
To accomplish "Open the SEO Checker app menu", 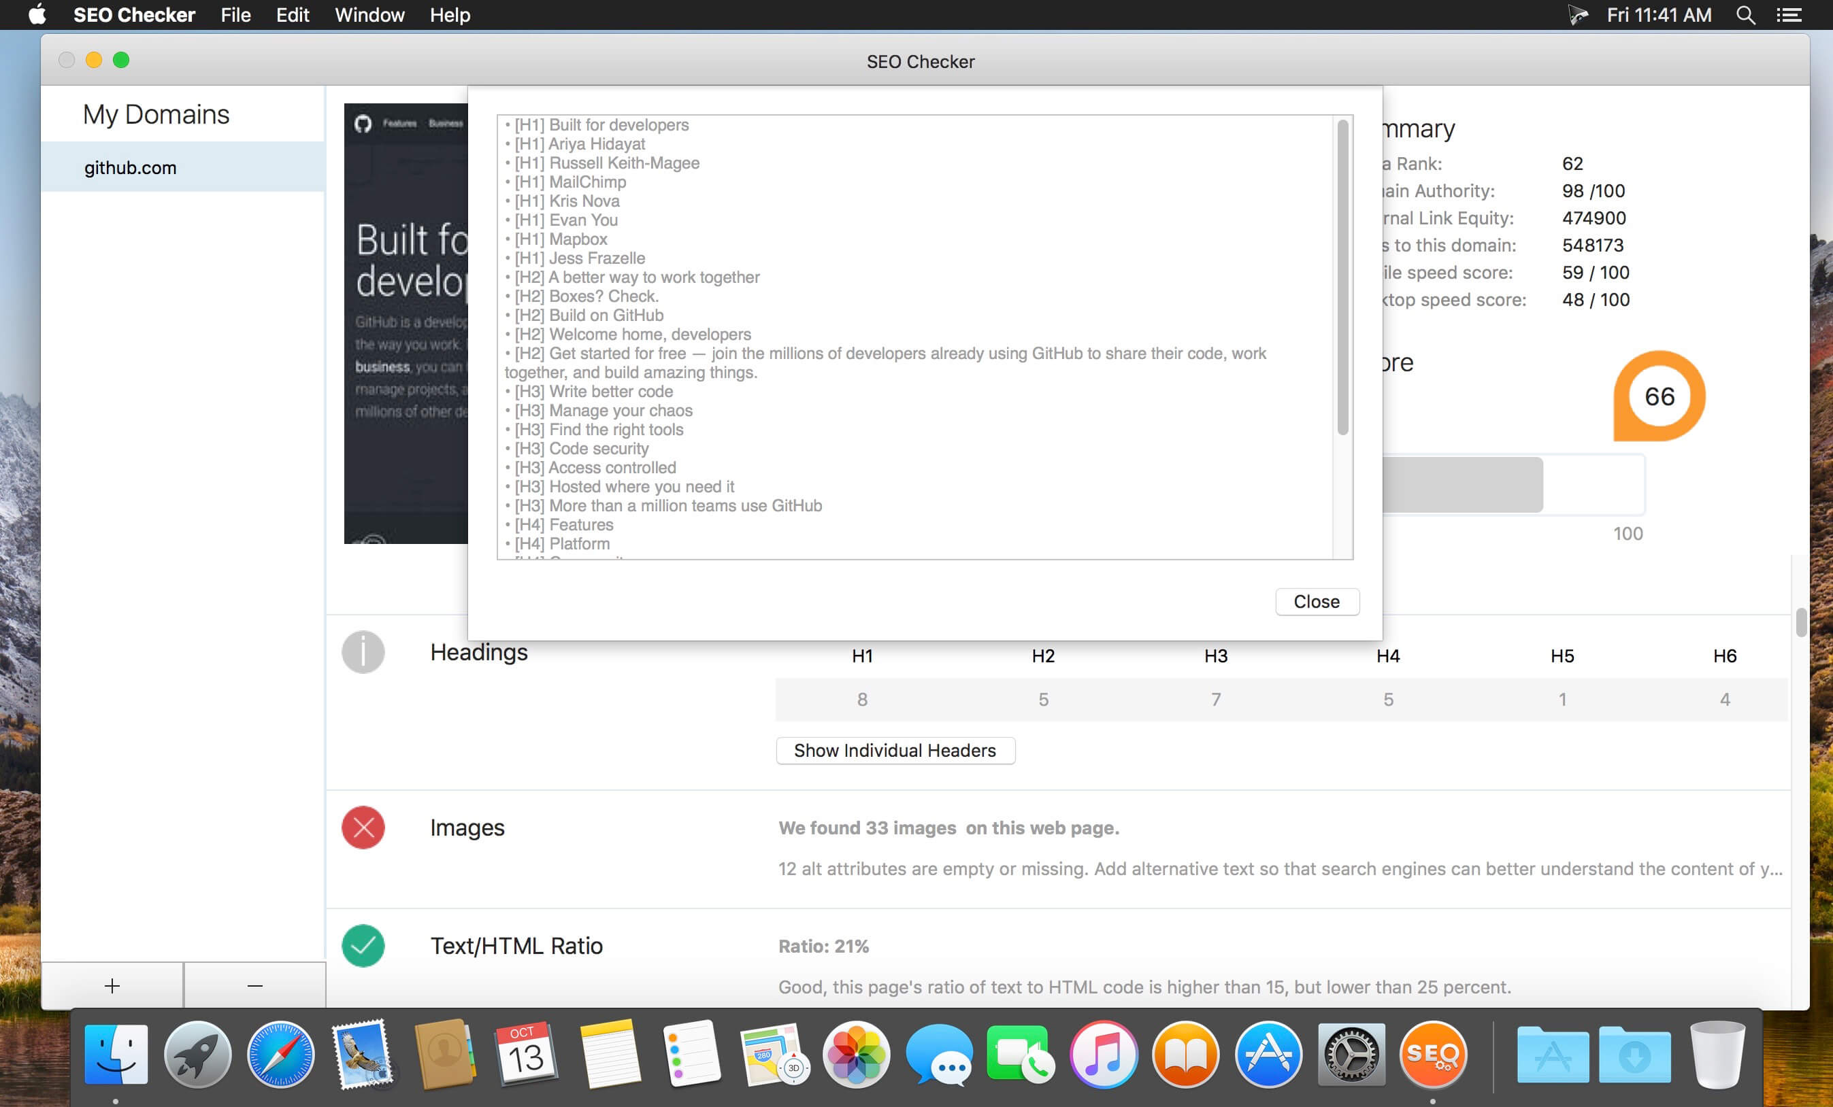I will coord(134,15).
